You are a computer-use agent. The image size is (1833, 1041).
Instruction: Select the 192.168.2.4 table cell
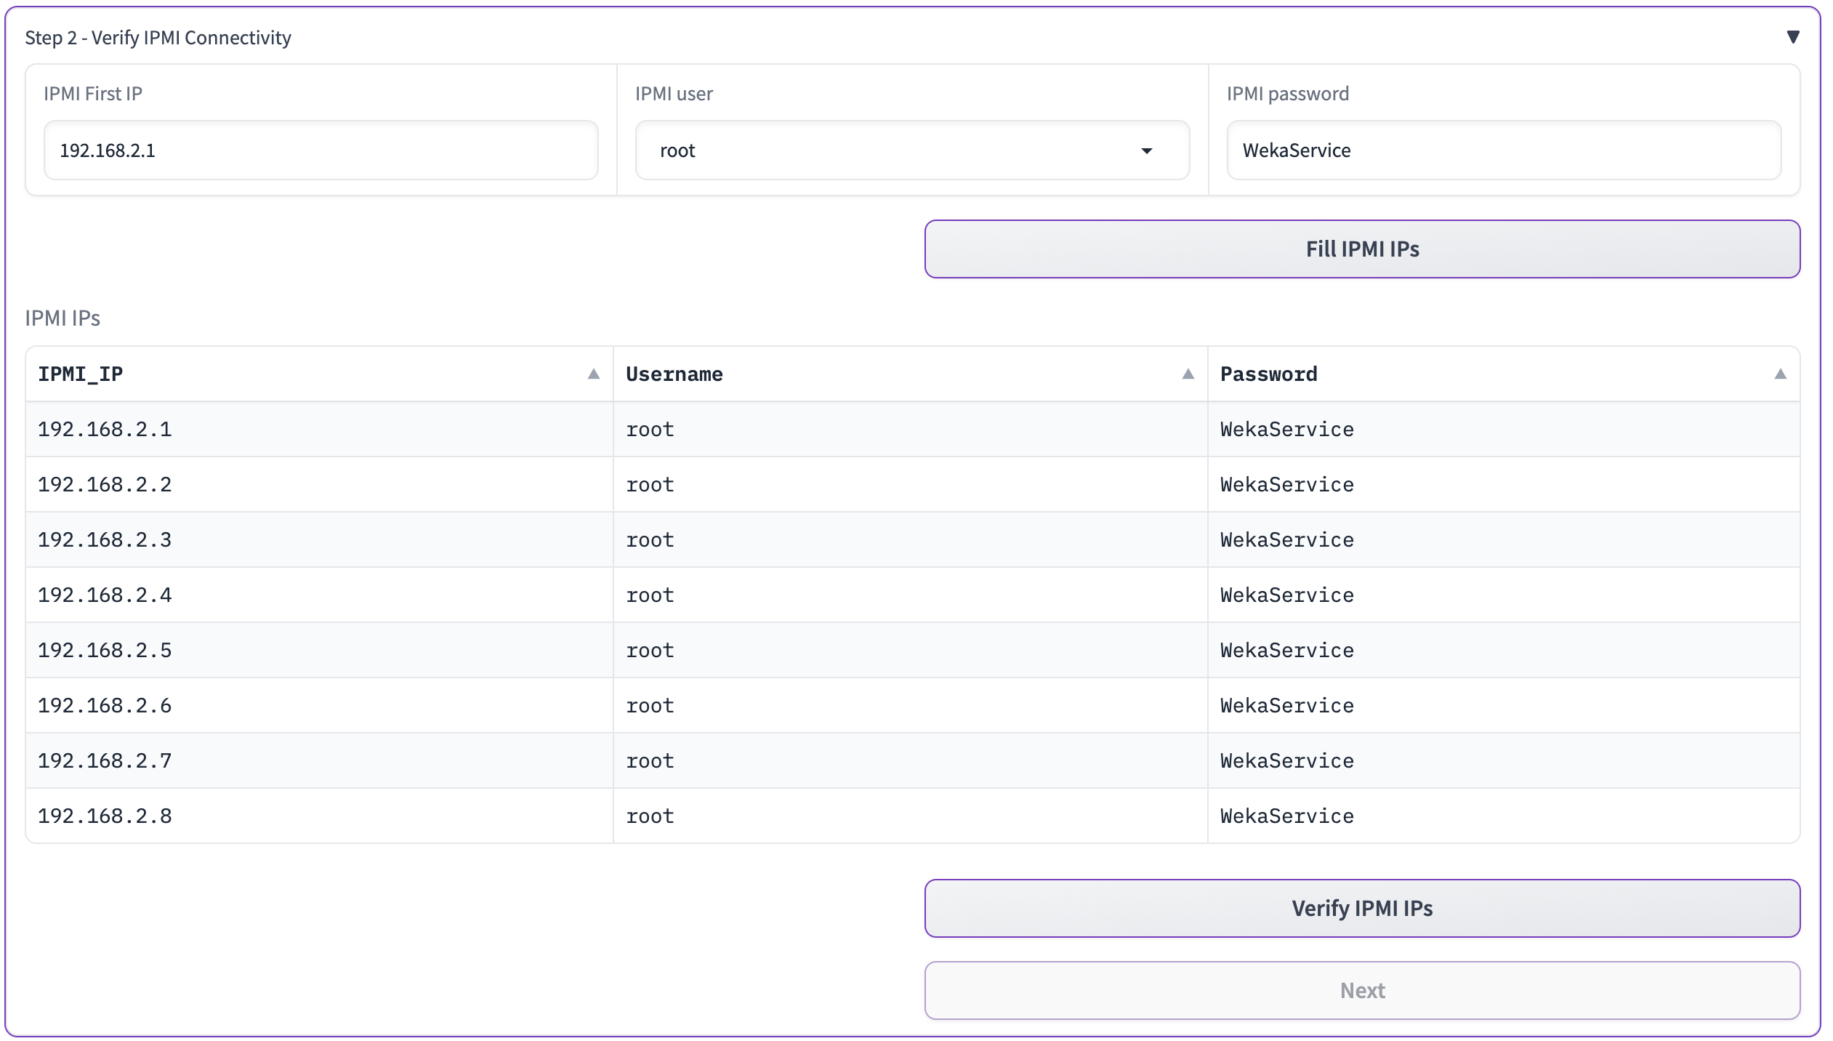coord(105,595)
